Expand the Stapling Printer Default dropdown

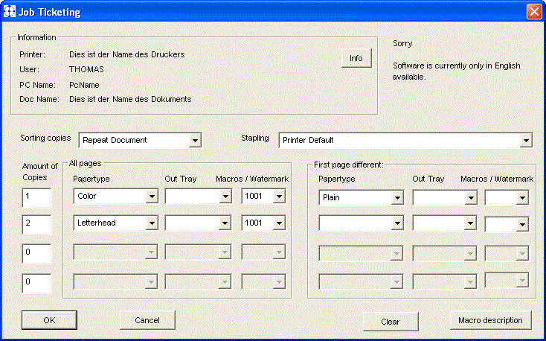click(x=526, y=140)
